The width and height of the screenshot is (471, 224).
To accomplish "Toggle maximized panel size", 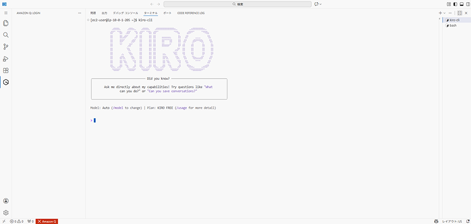I will (460, 13).
